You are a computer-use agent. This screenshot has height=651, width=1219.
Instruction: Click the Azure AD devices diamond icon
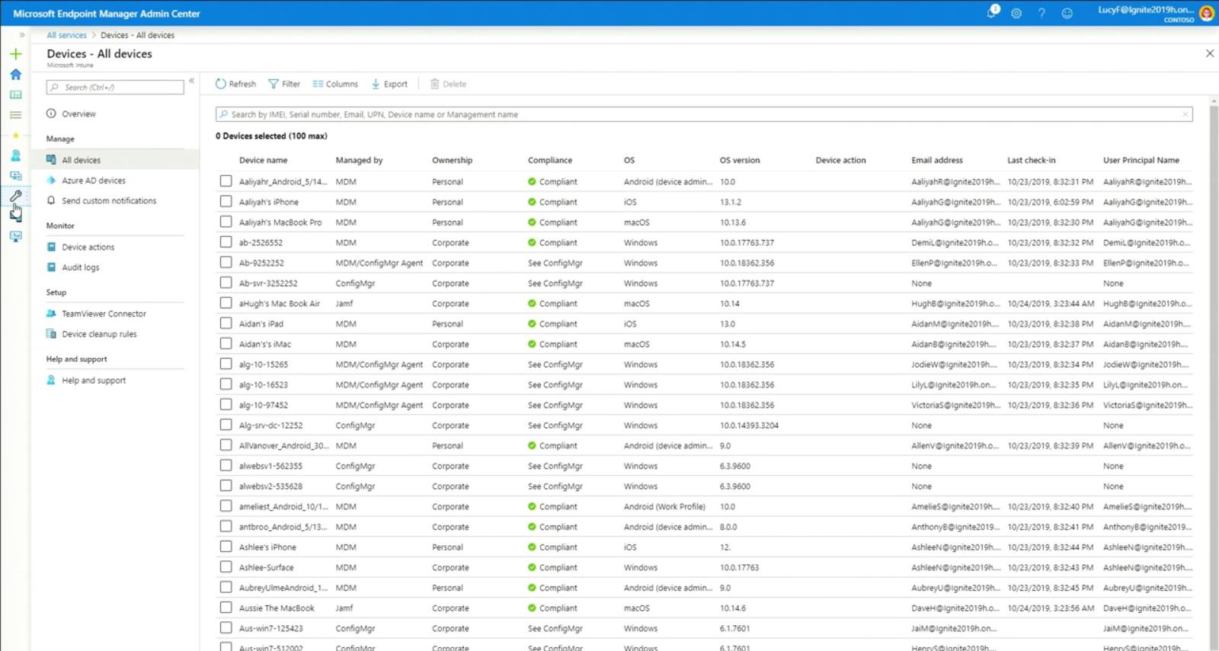point(51,180)
